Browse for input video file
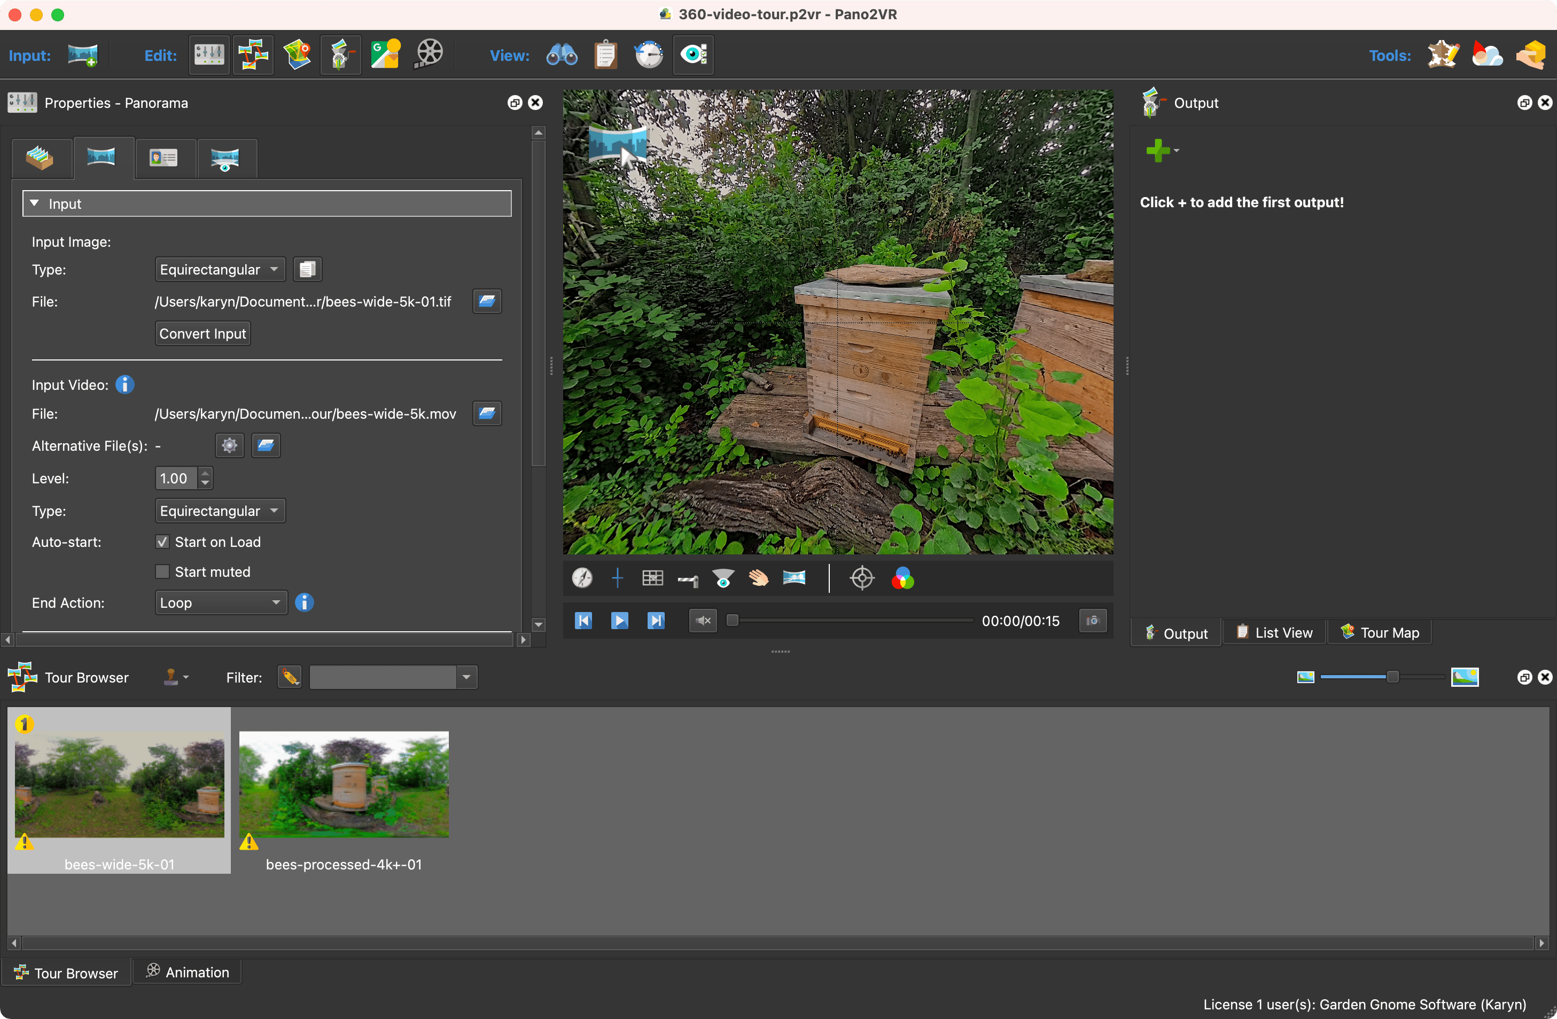The image size is (1557, 1019). click(x=487, y=413)
